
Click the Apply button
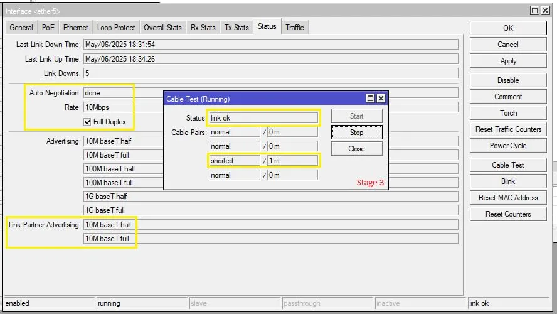[x=508, y=61]
